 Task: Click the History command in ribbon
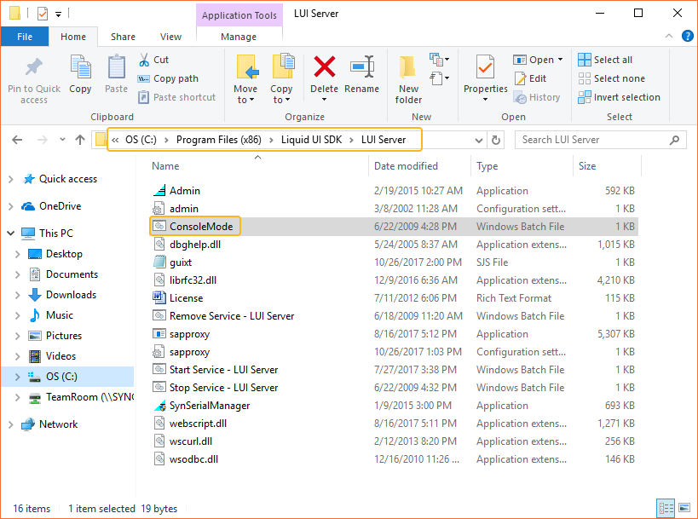536,97
